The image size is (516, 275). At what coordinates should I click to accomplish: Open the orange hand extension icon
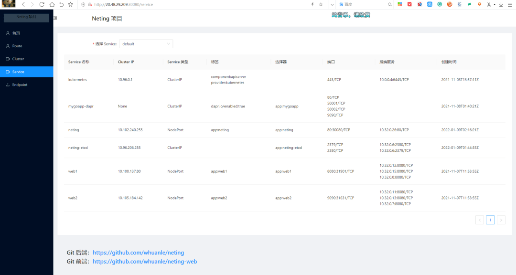tap(450, 4)
